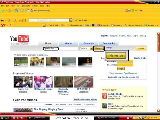The width and height of the screenshot is (160, 120).
Task: Click the Windows start button
Action: pos(5,118)
